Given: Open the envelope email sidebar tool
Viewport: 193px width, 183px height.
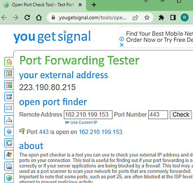Looking at the screenshot, I should tap(9, 108).
